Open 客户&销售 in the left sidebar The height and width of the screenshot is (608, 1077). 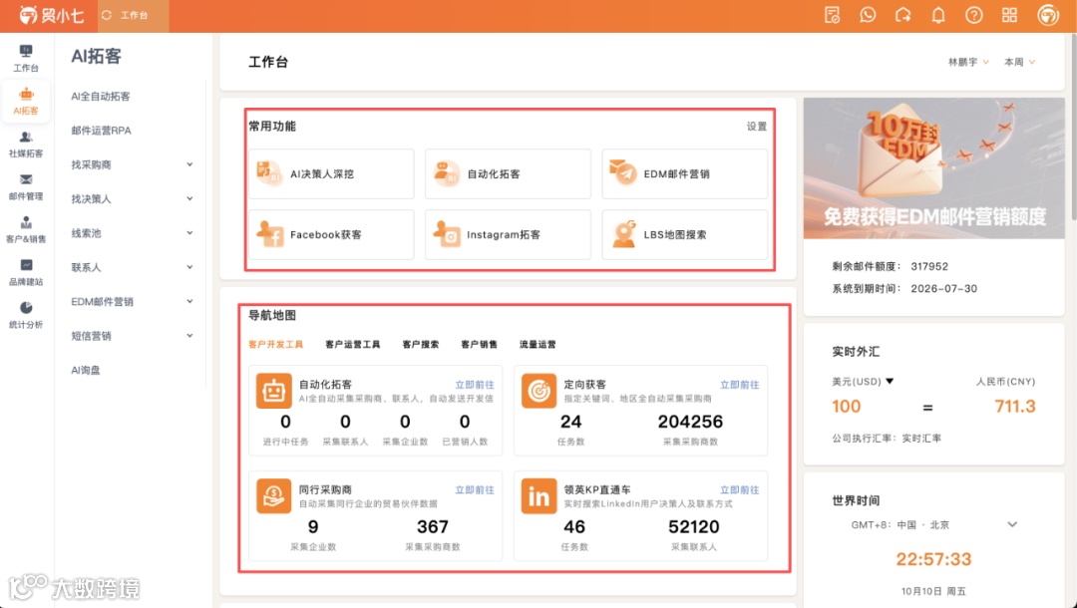pos(26,230)
